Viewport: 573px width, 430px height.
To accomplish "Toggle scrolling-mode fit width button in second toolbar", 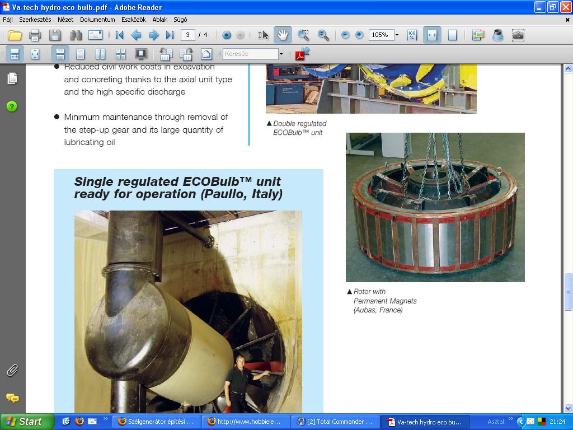I will pos(15,54).
